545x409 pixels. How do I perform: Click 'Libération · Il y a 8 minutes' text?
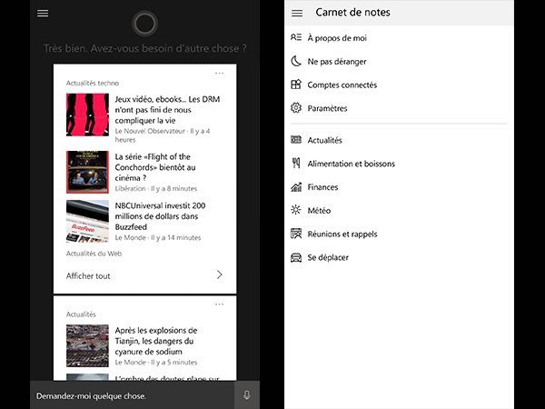tap(156, 188)
